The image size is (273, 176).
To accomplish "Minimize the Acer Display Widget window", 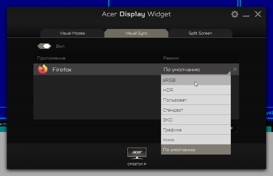I will 246,15.
